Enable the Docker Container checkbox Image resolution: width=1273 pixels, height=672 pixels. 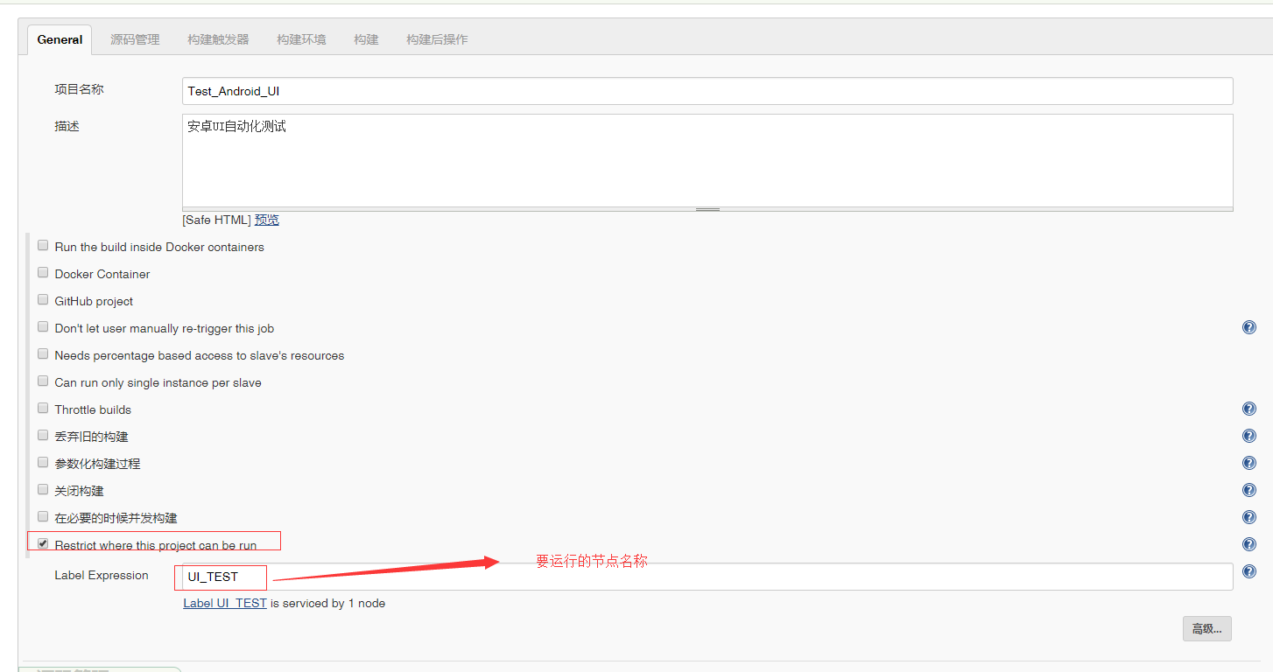point(43,272)
